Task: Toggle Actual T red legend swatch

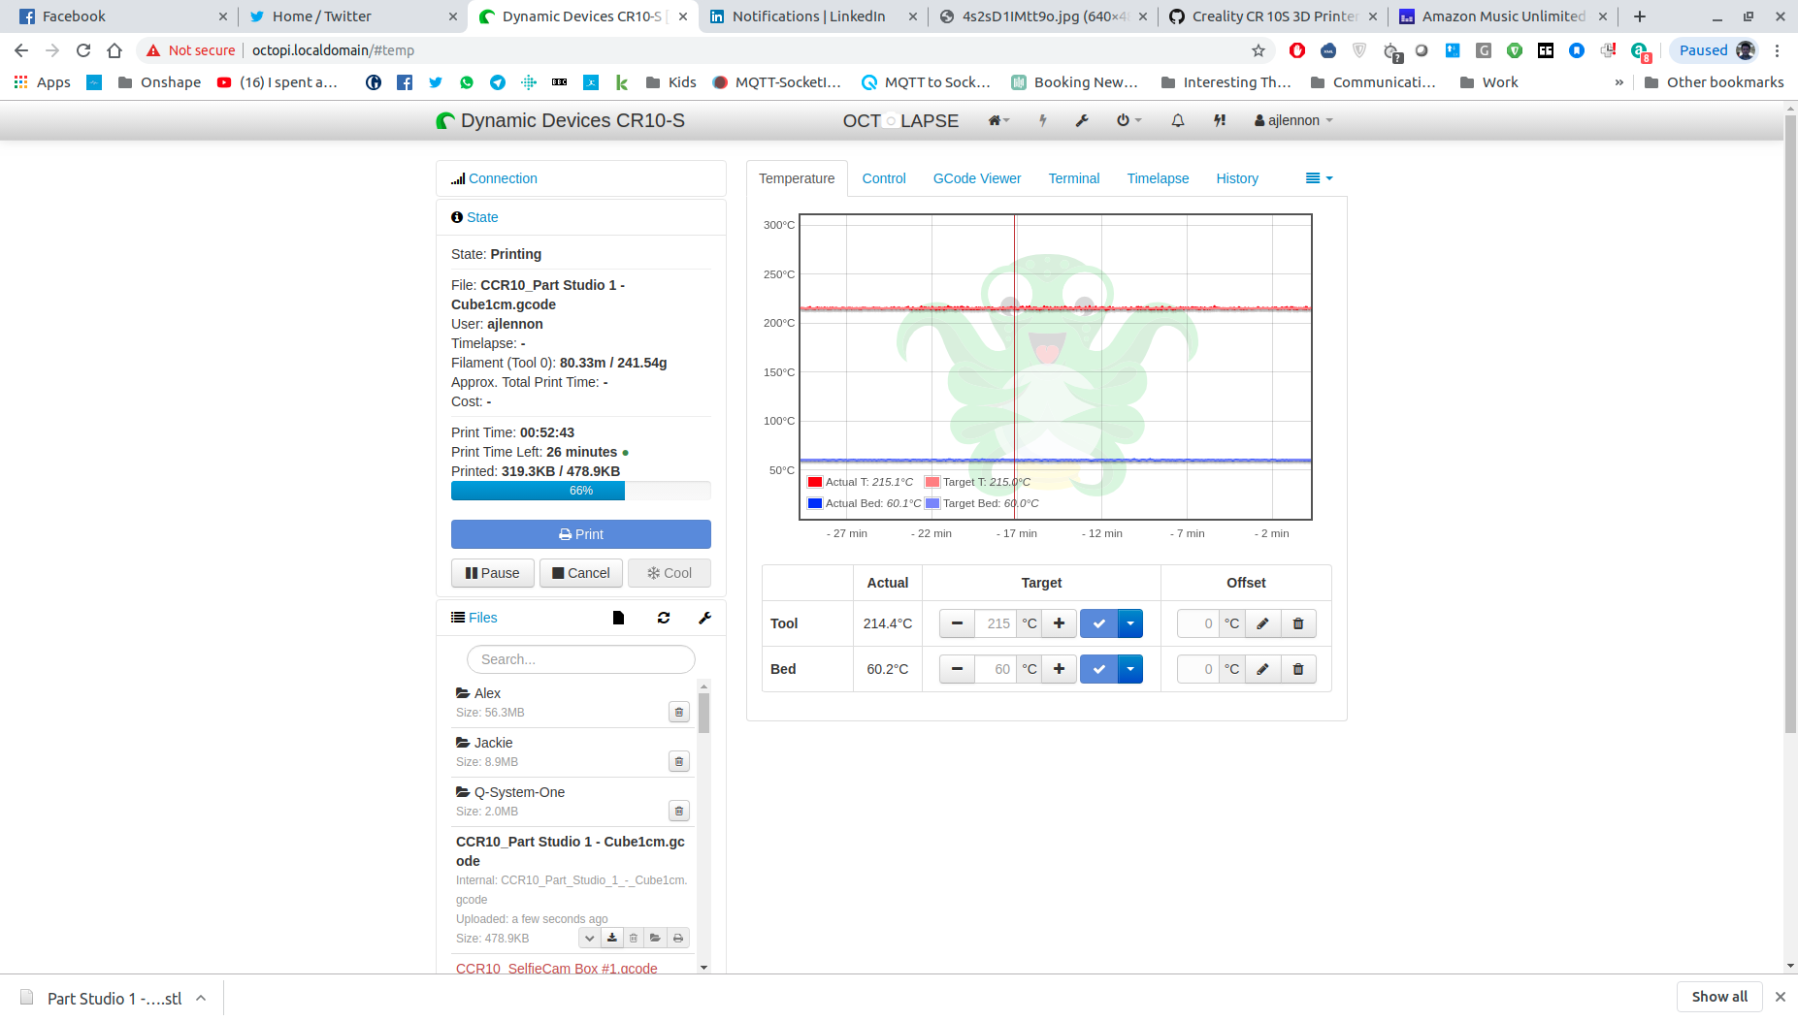Action: coord(815,482)
